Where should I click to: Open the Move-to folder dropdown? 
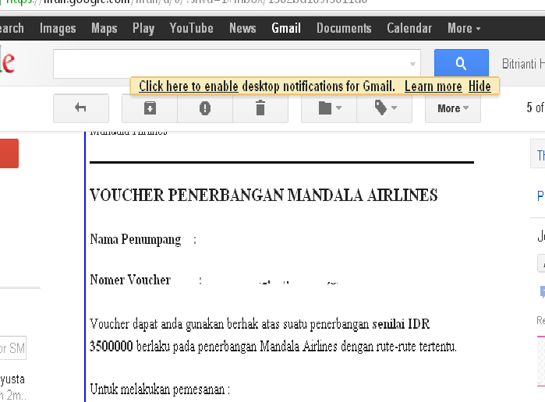coord(329,108)
